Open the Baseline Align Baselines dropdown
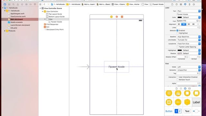 coord(189,37)
